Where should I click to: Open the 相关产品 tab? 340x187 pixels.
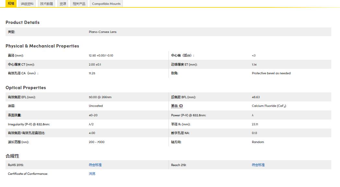point(79,4)
